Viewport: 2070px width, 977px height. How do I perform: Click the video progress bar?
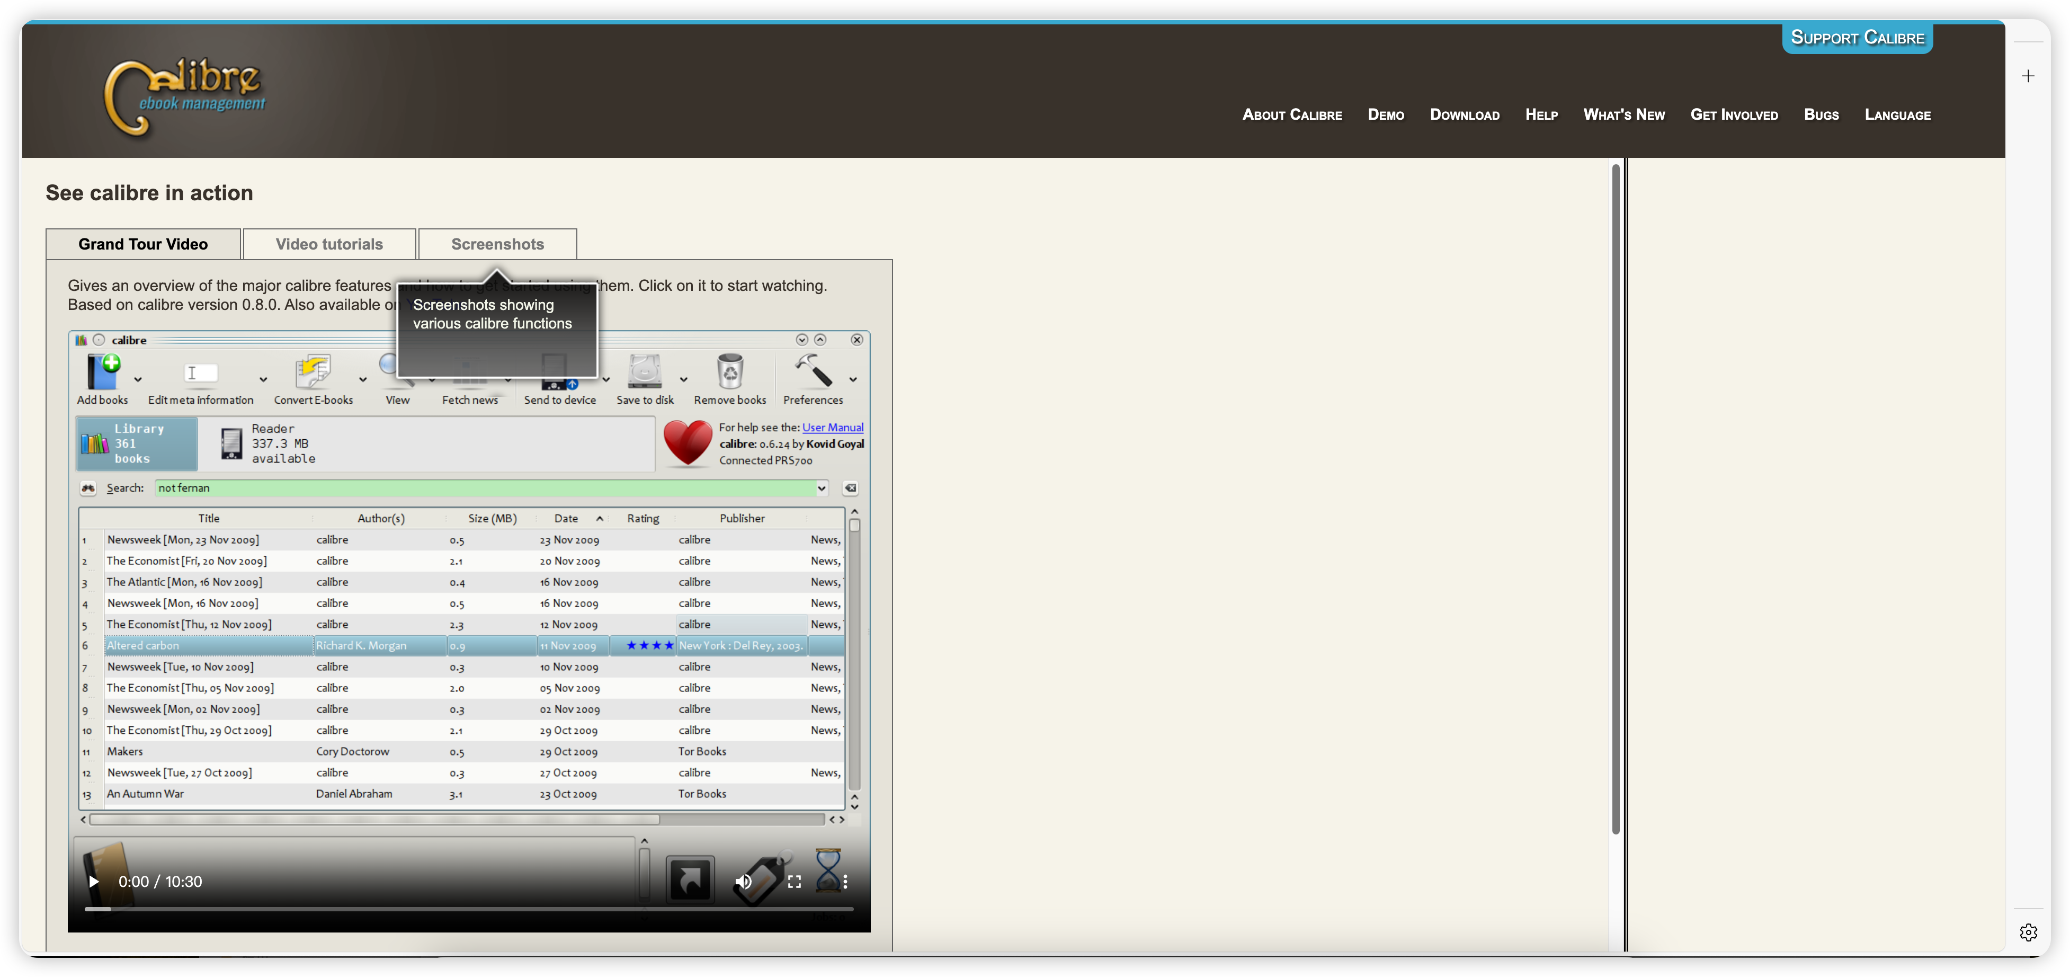pyautogui.click(x=468, y=909)
